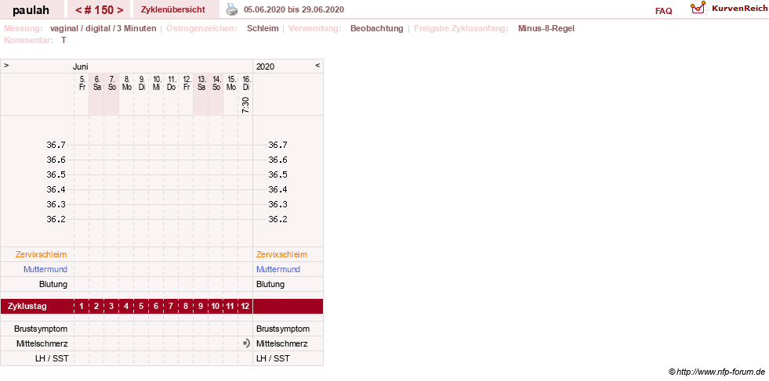Click the left Zervixschleim row label
769x381 pixels.
pos(42,255)
